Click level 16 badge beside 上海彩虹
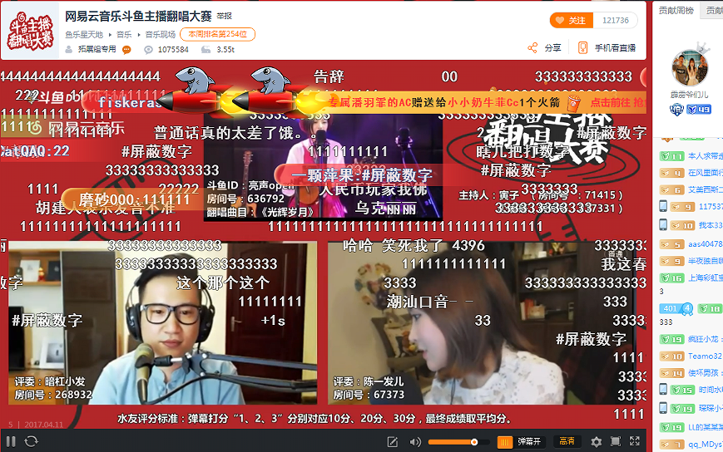Screen dimensions: 723x452 pyautogui.click(x=671, y=278)
